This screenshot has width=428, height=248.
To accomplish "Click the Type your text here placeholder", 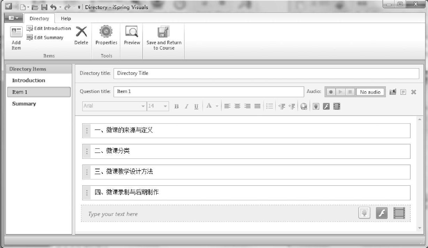I will [x=113, y=214].
